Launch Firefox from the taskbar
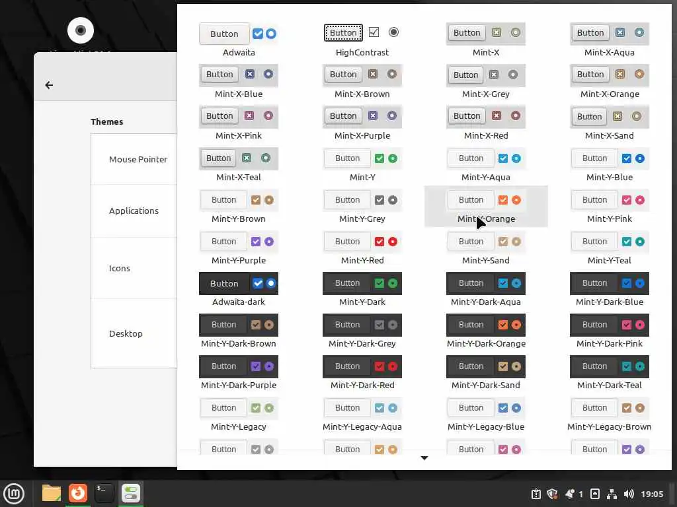The width and height of the screenshot is (677, 507). [78, 493]
